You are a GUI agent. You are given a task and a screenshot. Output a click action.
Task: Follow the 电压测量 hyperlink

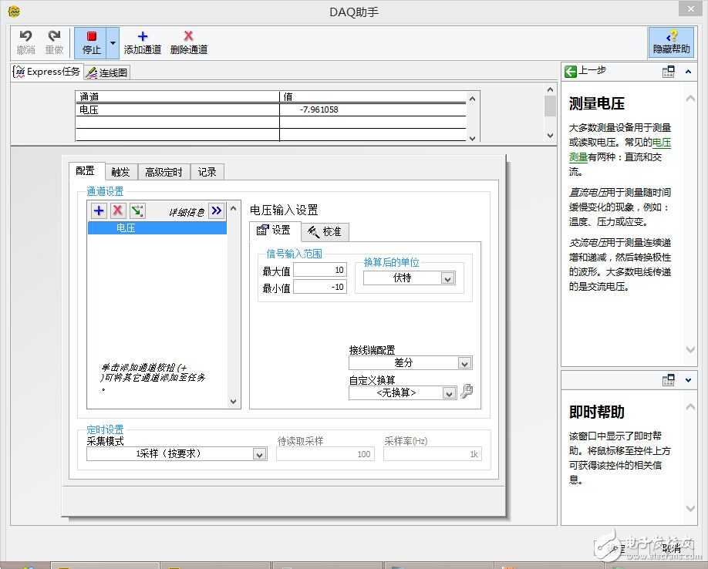click(x=662, y=143)
